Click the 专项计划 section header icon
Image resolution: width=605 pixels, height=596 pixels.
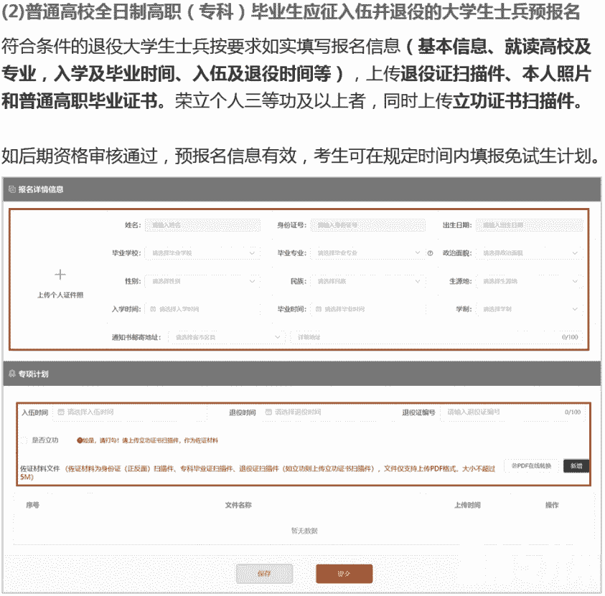[x=12, y=374]
